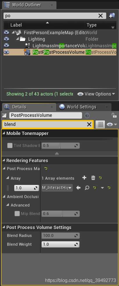Collapse the Ambient Occlusion property
The width and height of the screenshot is (119, 286).
[x=4, y=196]
